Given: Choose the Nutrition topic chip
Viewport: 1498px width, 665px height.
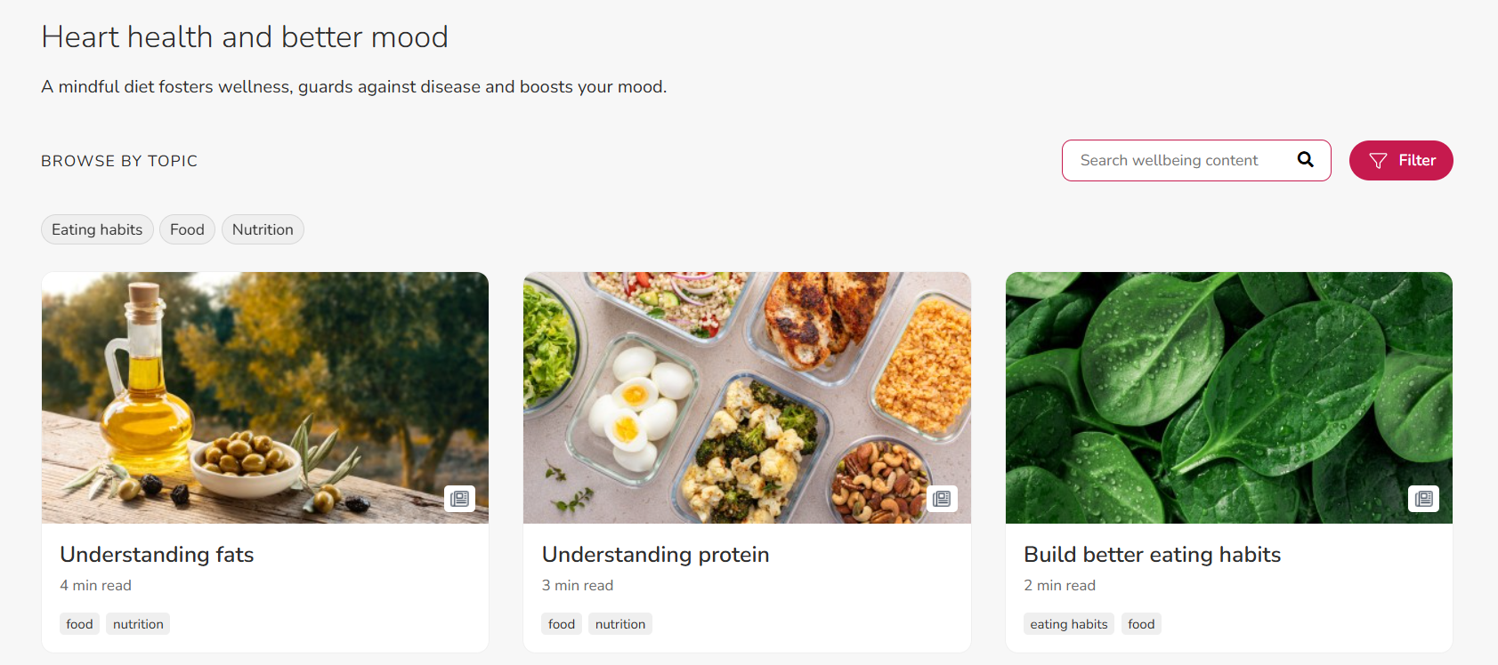Looking at the screenshot, I should pos(263,229).
